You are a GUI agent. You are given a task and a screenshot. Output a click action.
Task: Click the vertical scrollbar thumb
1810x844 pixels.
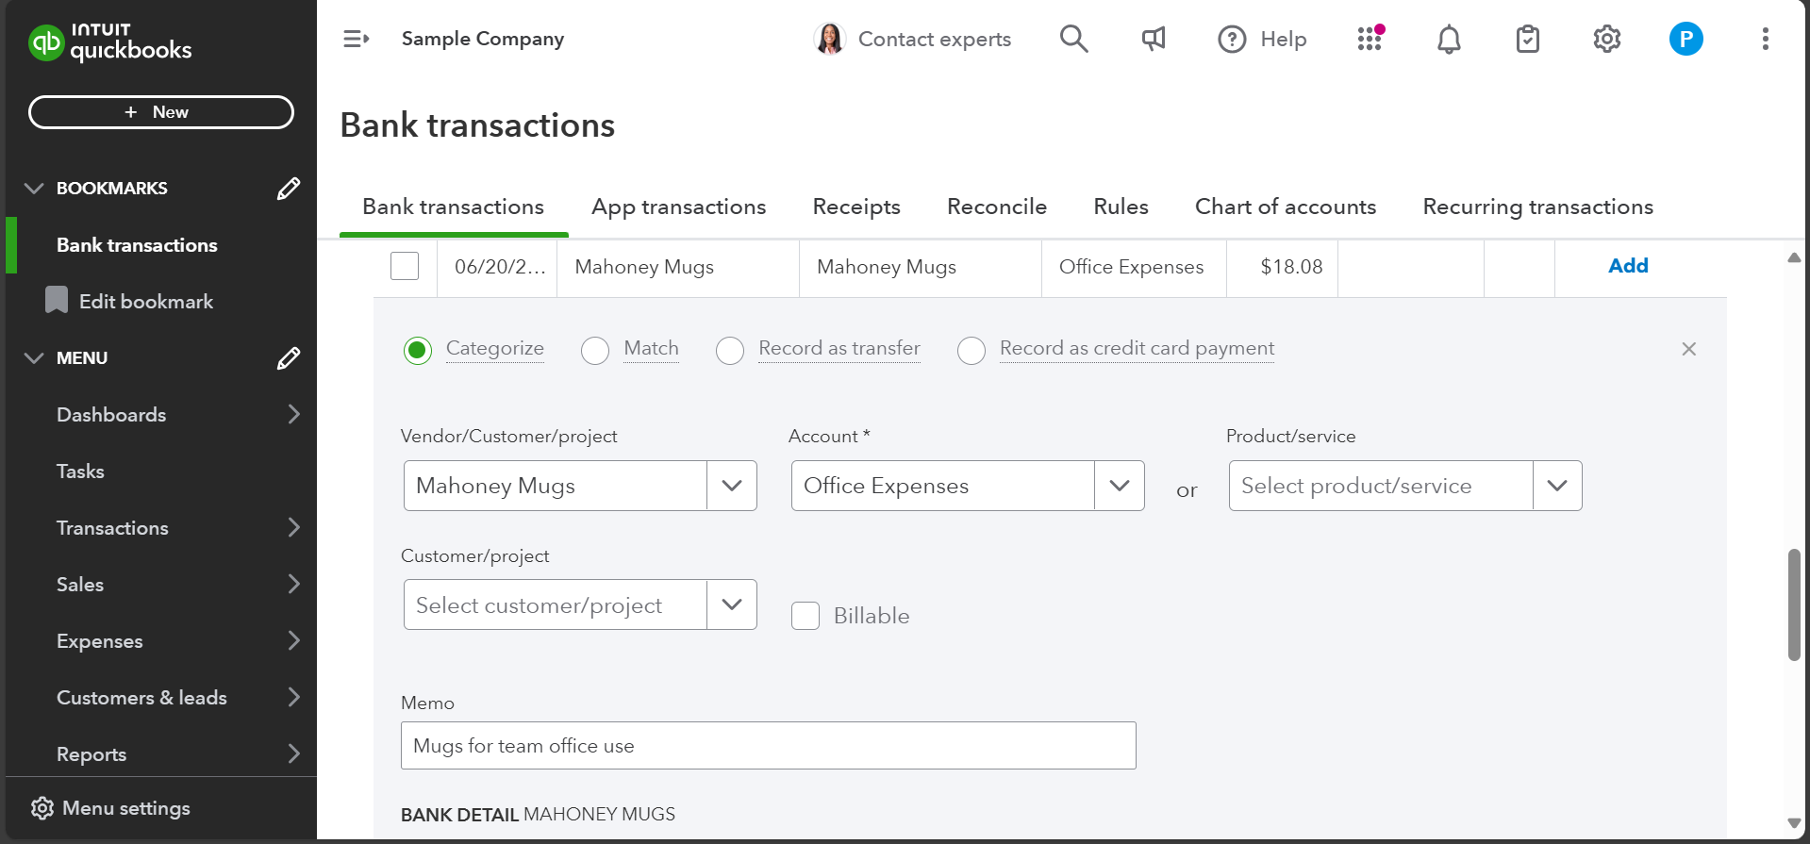[1793, 604]
